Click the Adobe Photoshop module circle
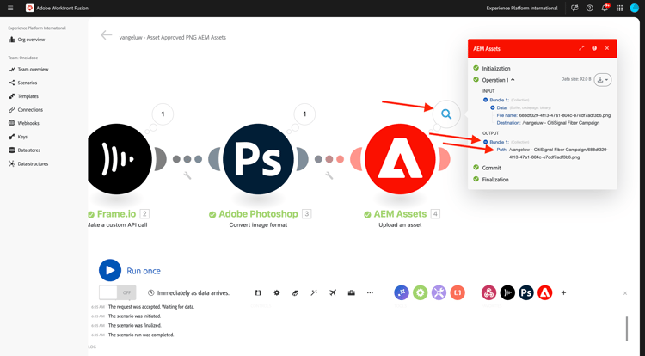 (258, 159)
